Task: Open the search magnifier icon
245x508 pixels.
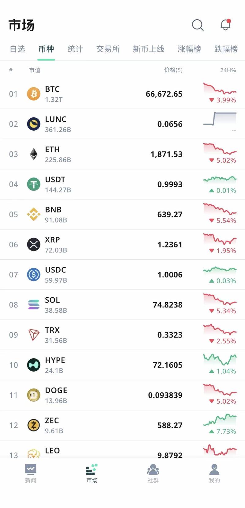Action: click(198, 25)
